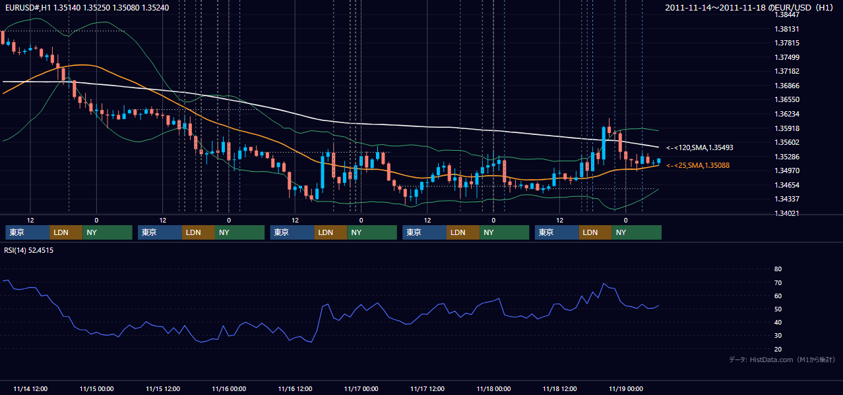Click the RSI 20 level label
Viewport: 843px width, 395px height.
click(778, 349)
